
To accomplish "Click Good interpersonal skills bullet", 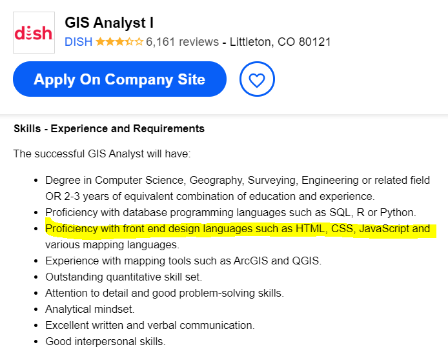I will (105, 341).
